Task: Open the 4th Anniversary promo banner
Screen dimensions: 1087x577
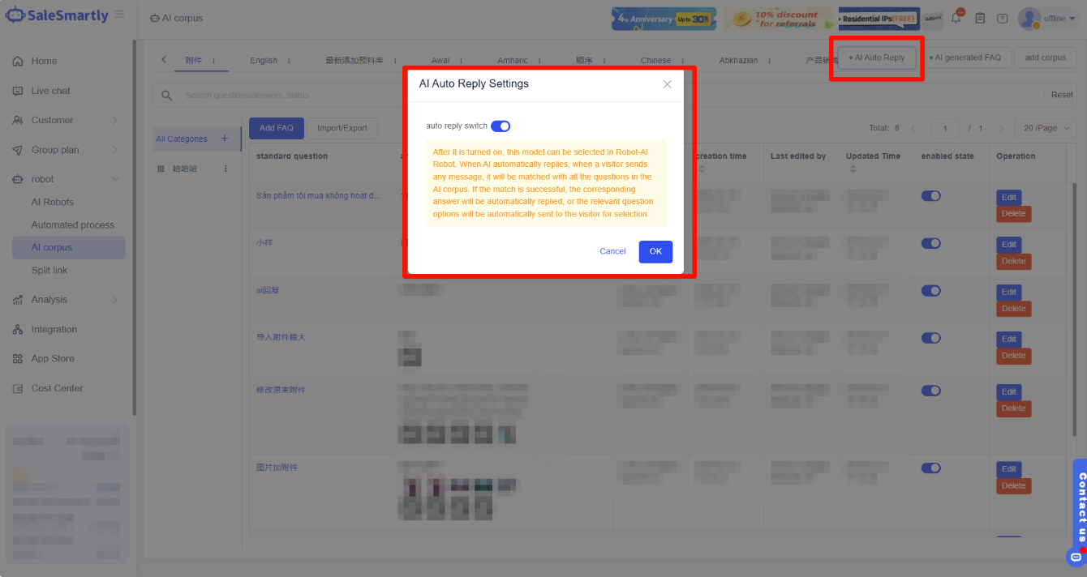Action: 664,18
